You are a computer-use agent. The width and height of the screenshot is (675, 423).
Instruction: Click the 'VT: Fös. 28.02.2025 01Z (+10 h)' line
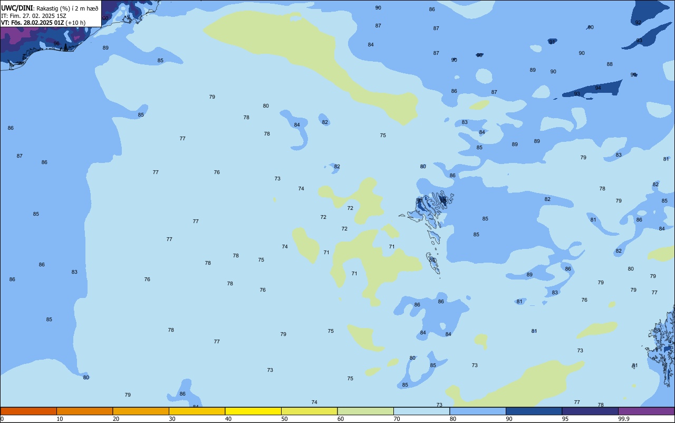tap(43, 23)
